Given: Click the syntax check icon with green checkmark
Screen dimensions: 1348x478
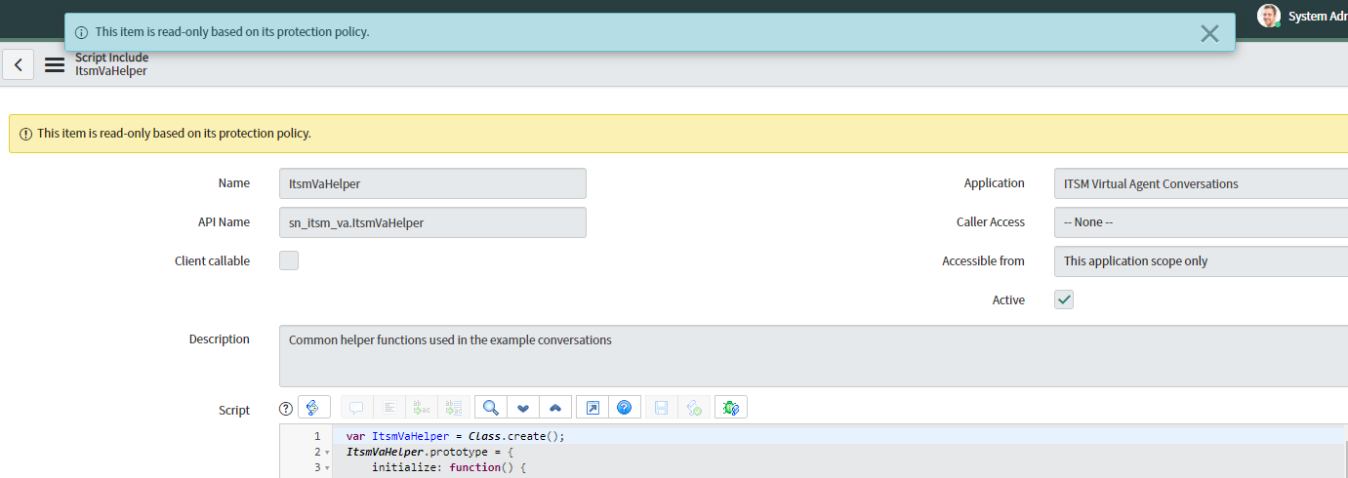Looking at the screenshot, I should click(x=694, y=408).
